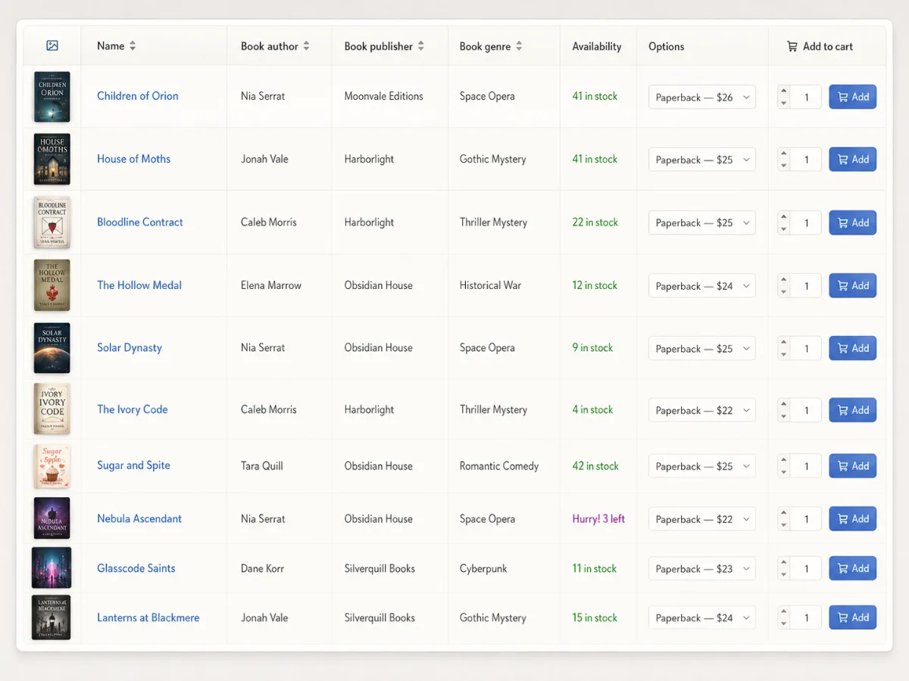The image size is (909, 681).
Task: Increase quantity for Nebula Ascendant
Action: click(x=784, y=513)
